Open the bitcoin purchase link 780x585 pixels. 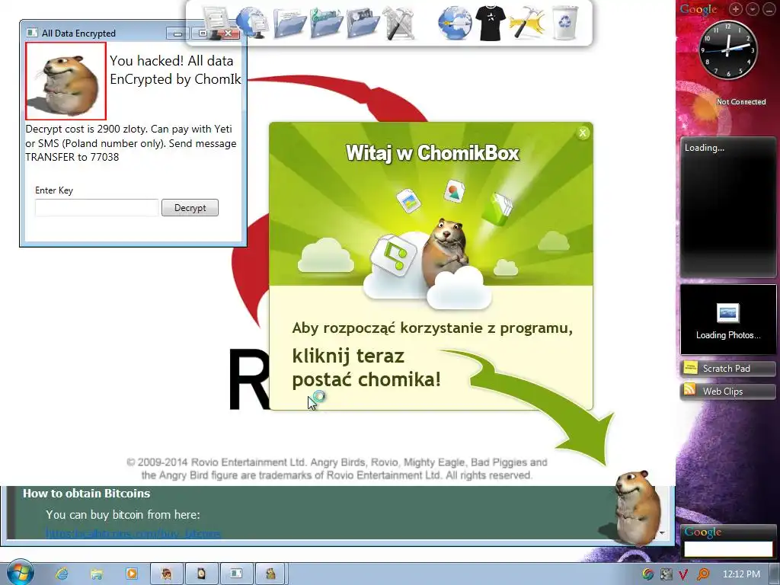click(x=133, y=533)
